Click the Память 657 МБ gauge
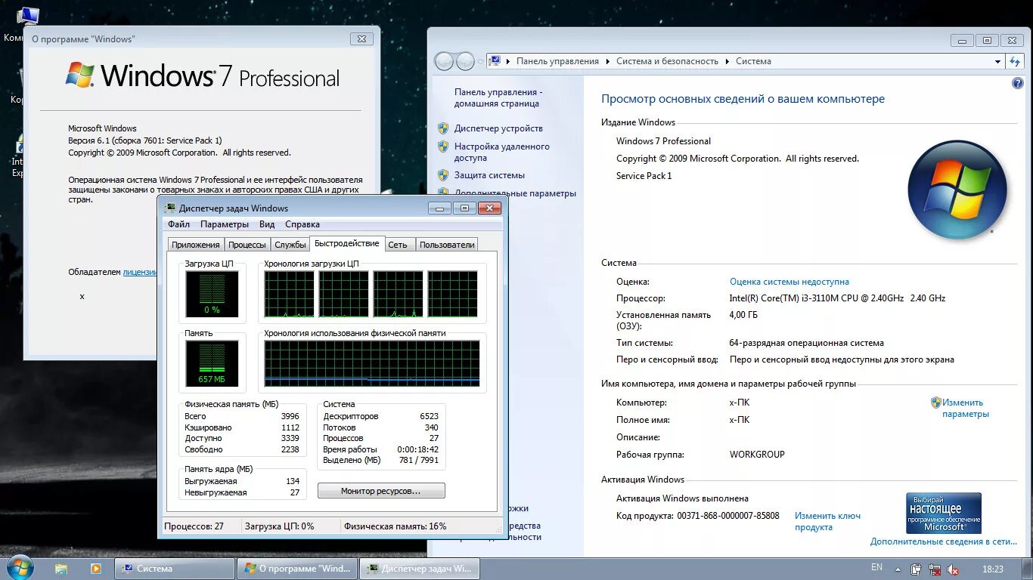Screen dimensions: 1033x580 (x=212, y=363)
